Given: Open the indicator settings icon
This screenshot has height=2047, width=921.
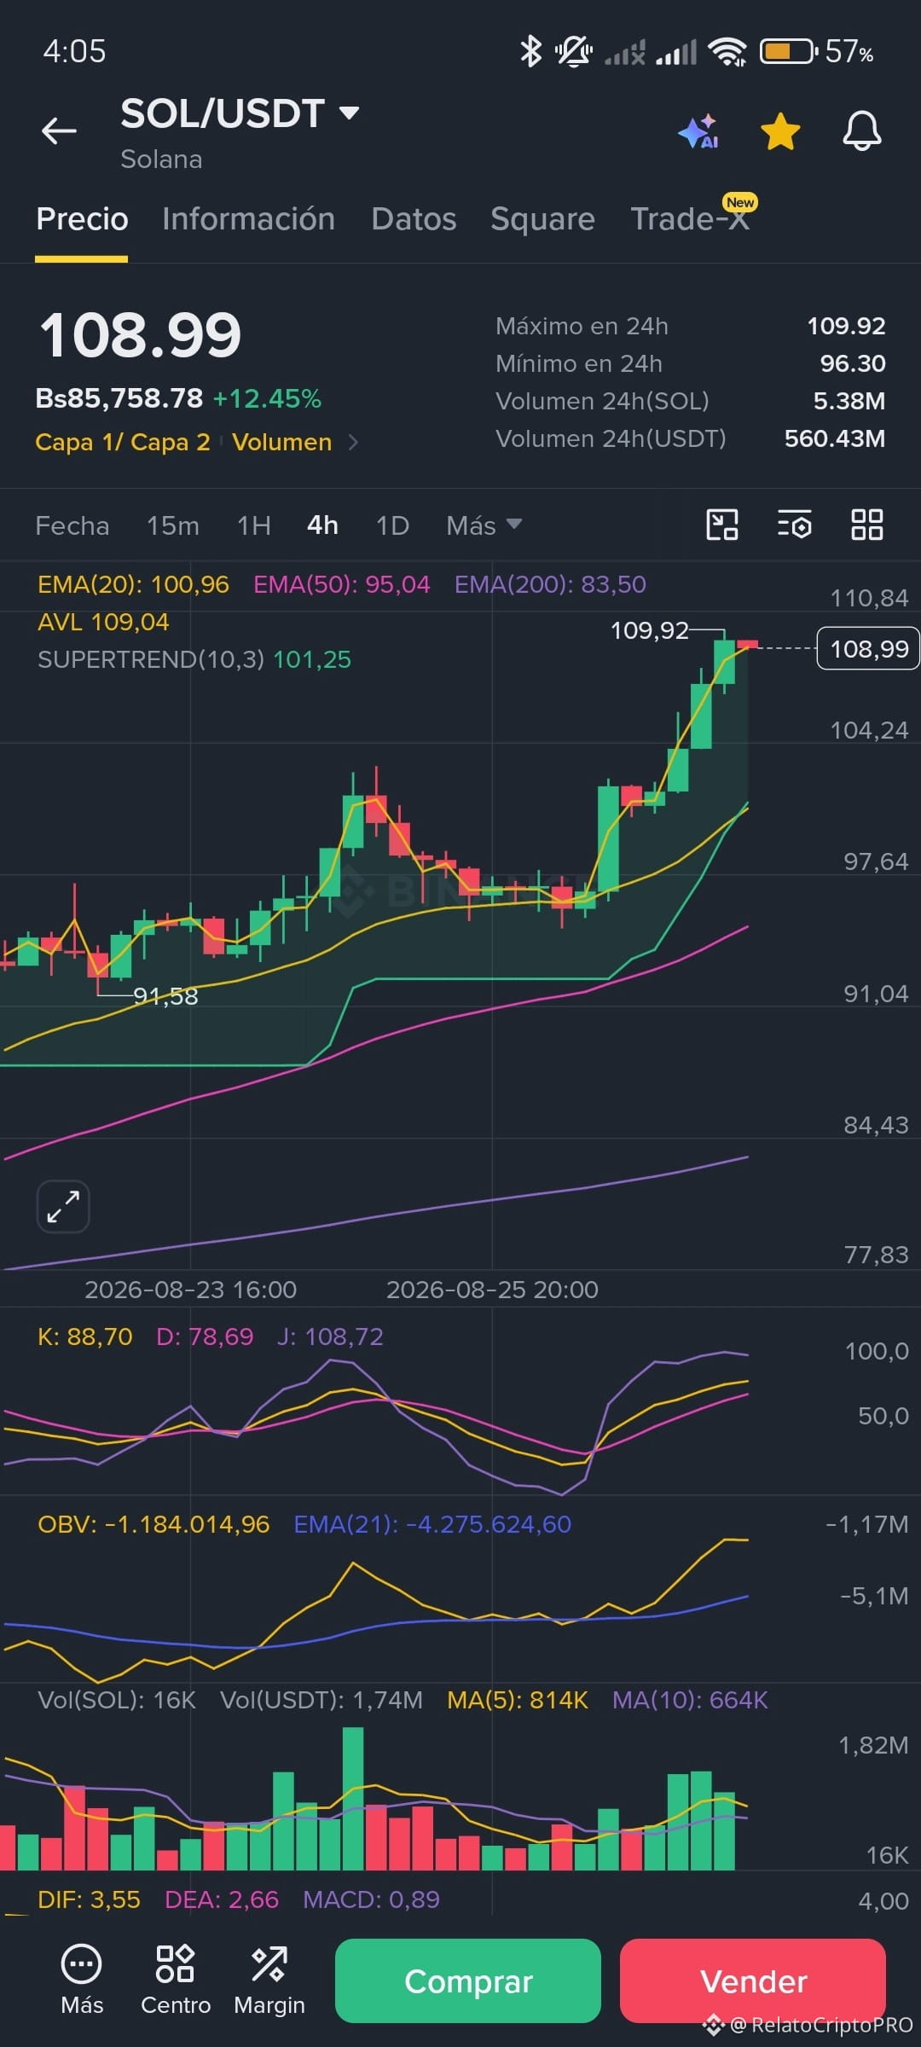Looking at the screenshot, I should (x=794, y=525).
